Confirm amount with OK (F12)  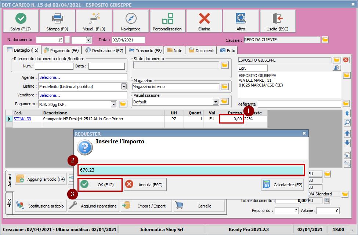[100, 185]
